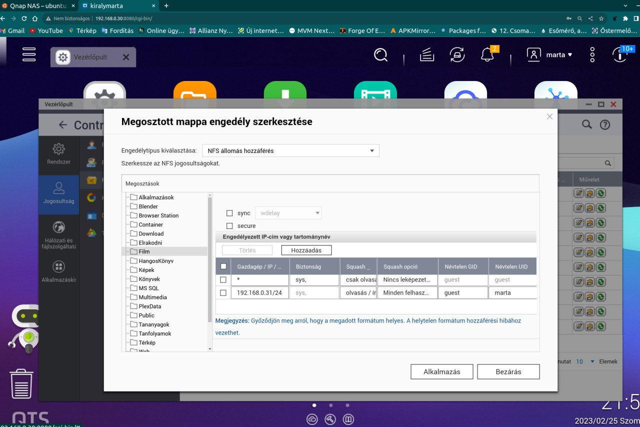Open the notifications bell with badge 2
The height and width of the screenshot is (427, 640).
click(x=487, y=54)
